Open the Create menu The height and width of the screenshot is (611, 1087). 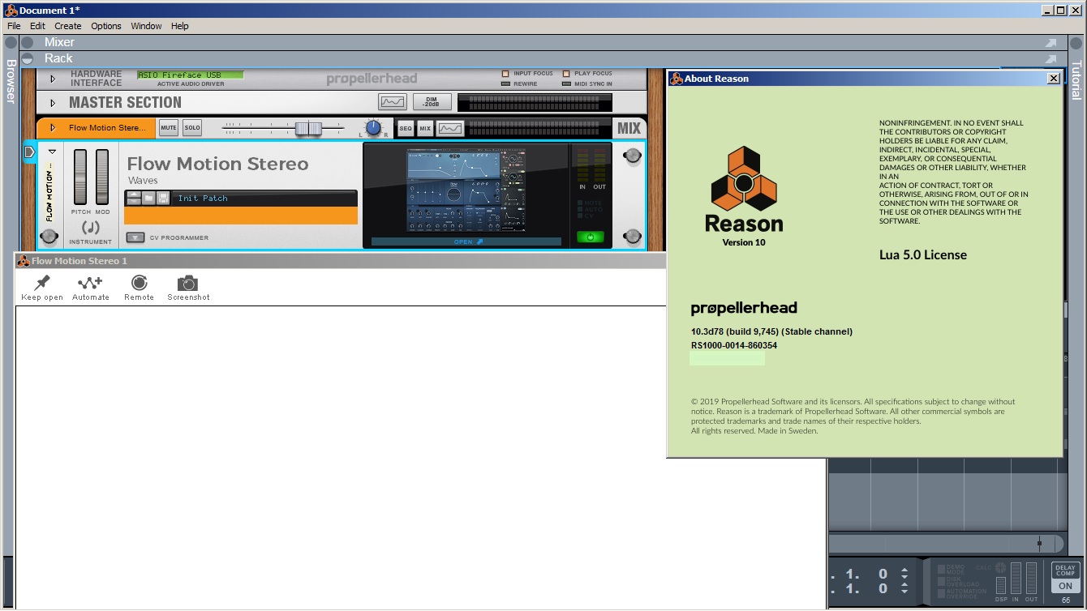click(x=68, y=26)
